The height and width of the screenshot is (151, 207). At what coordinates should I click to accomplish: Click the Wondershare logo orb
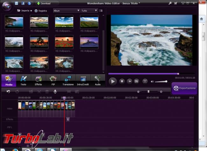(6, 6)
